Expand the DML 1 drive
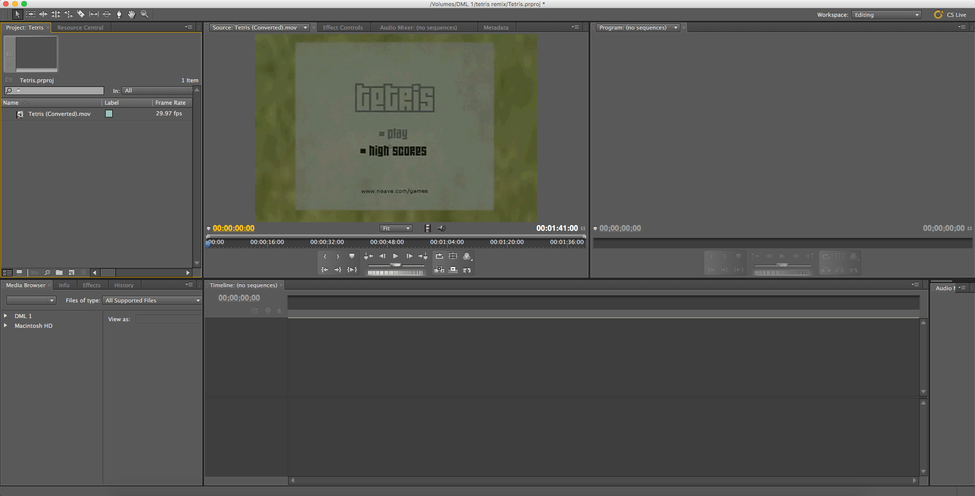Screen dimensions: 975x496 (6, 316)
